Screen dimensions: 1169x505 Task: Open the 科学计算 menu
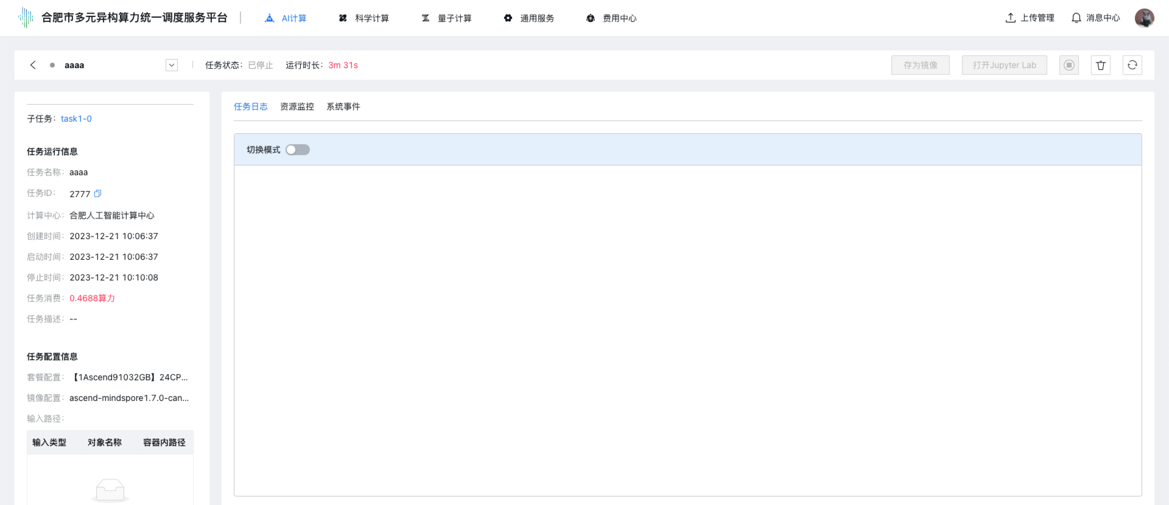pos(364,18)
